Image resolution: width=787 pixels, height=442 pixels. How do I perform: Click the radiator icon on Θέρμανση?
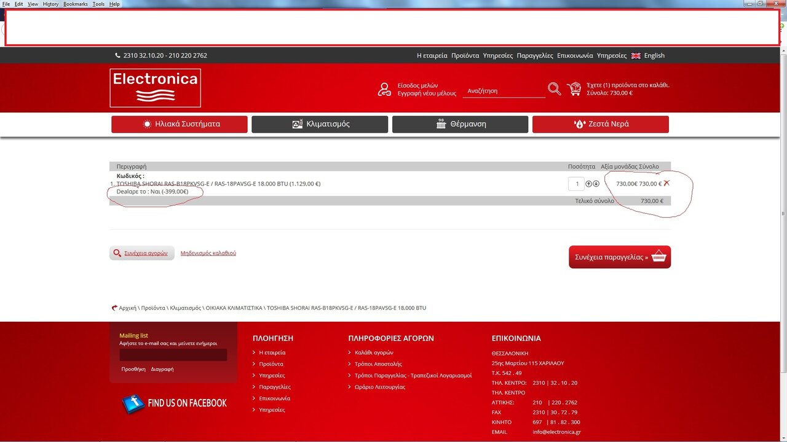(x=441, y=124)
